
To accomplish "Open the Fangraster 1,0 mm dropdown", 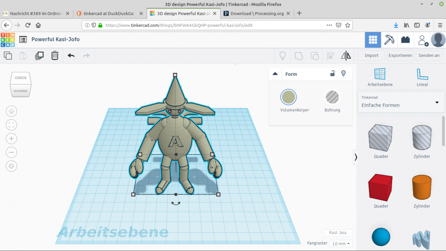I will click(341, 244).
